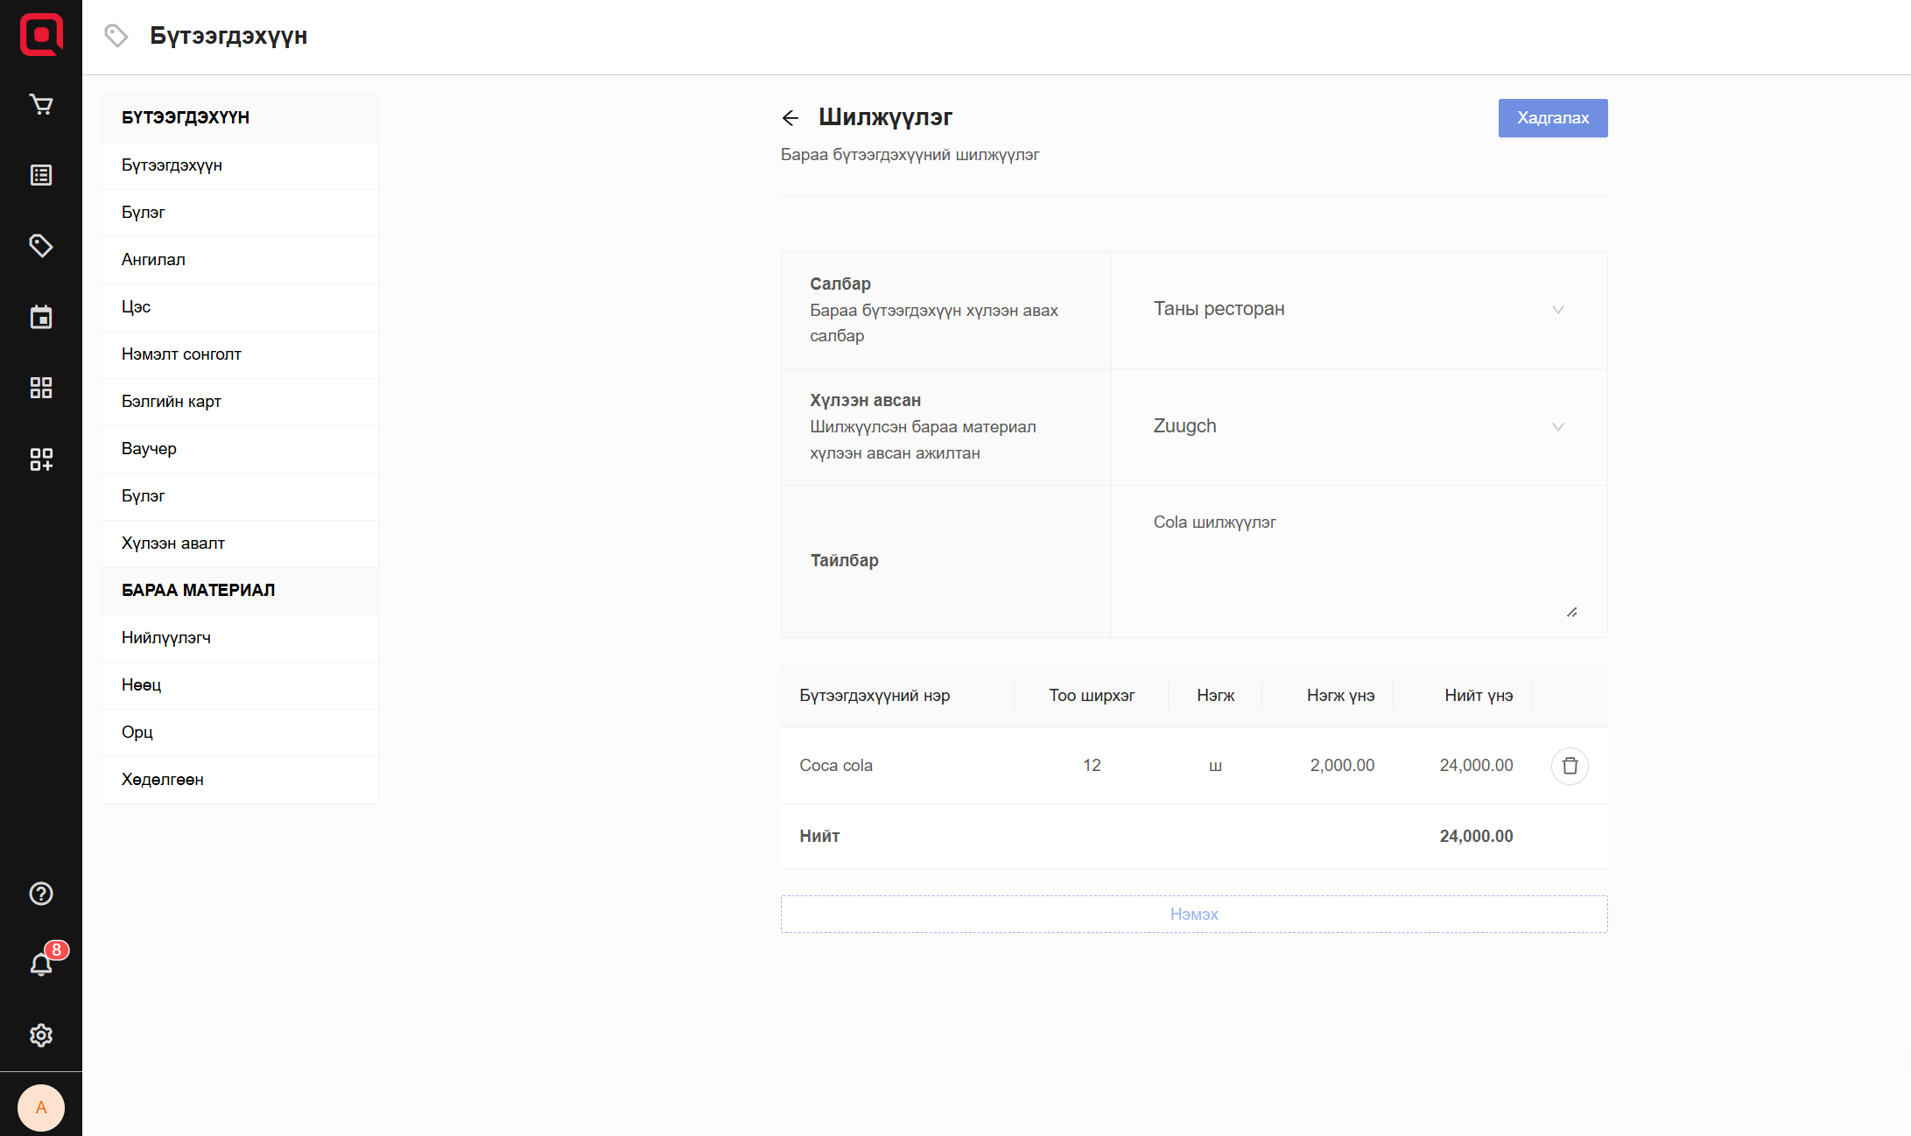The height and width of the screenshot is (1136, 1911).
Task: Click the Нэмэх add row button
Action: tap(1193, 914)
